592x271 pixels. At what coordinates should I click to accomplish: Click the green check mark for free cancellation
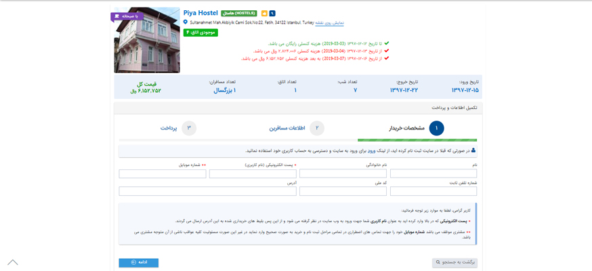387,43
